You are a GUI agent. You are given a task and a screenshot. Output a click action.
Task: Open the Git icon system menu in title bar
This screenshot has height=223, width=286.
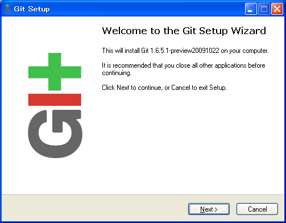pos(7,9)
